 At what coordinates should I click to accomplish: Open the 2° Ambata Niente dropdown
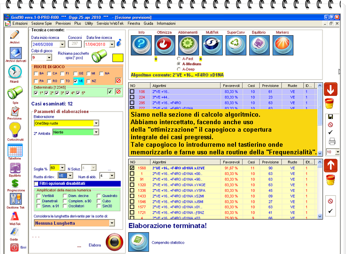96,132
